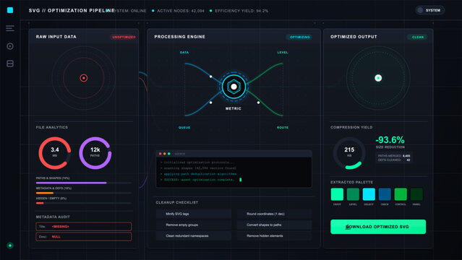Click the SVG // OPTIMIZATION PIPELINE title
The height and width of the screenshot is (260, 462).
click(72, 11)
